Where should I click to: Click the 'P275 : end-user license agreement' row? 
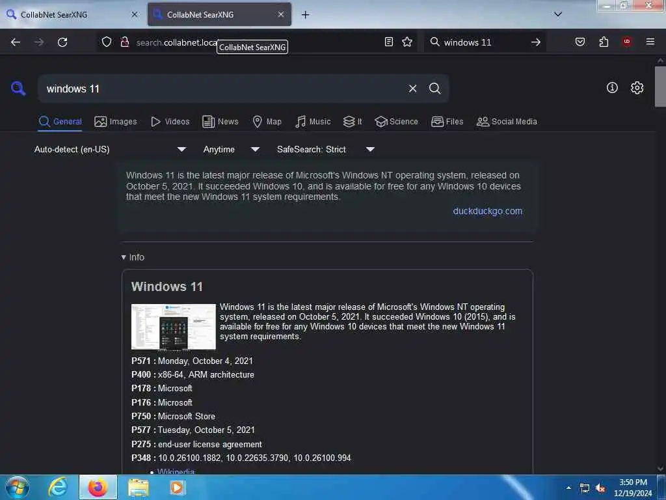click(x=196, y=444)
